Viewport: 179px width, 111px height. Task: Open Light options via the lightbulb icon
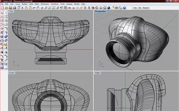[x=85, y=8]
